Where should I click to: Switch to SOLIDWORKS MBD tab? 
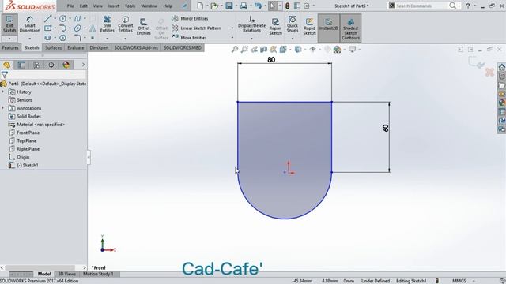coord(183,47)
